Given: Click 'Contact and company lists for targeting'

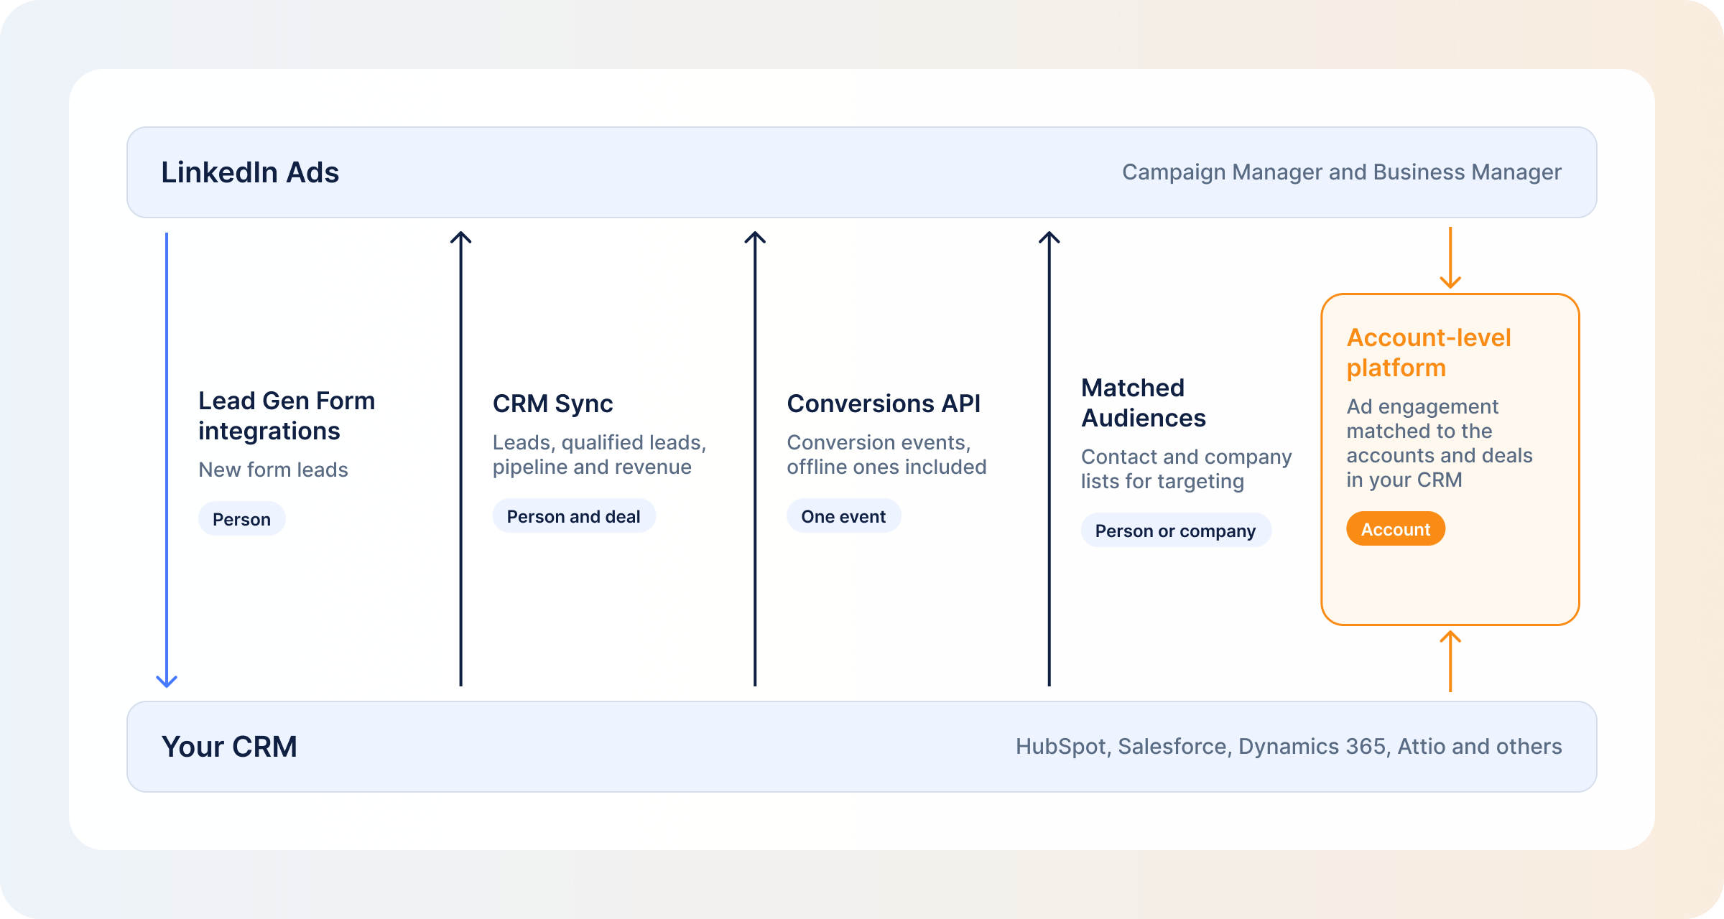Looking at the screenshot, I should click(1186, 469).
